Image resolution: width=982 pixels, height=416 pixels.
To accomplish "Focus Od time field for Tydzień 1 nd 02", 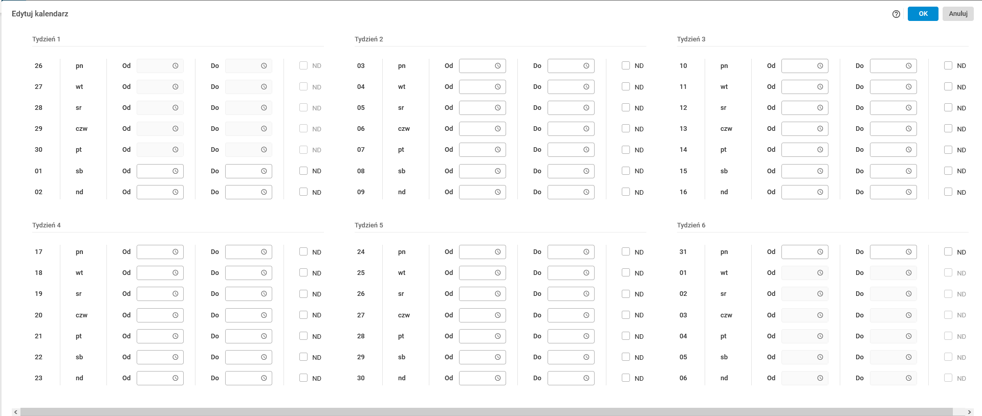I will pyautogui.click(x=160, y=192).
